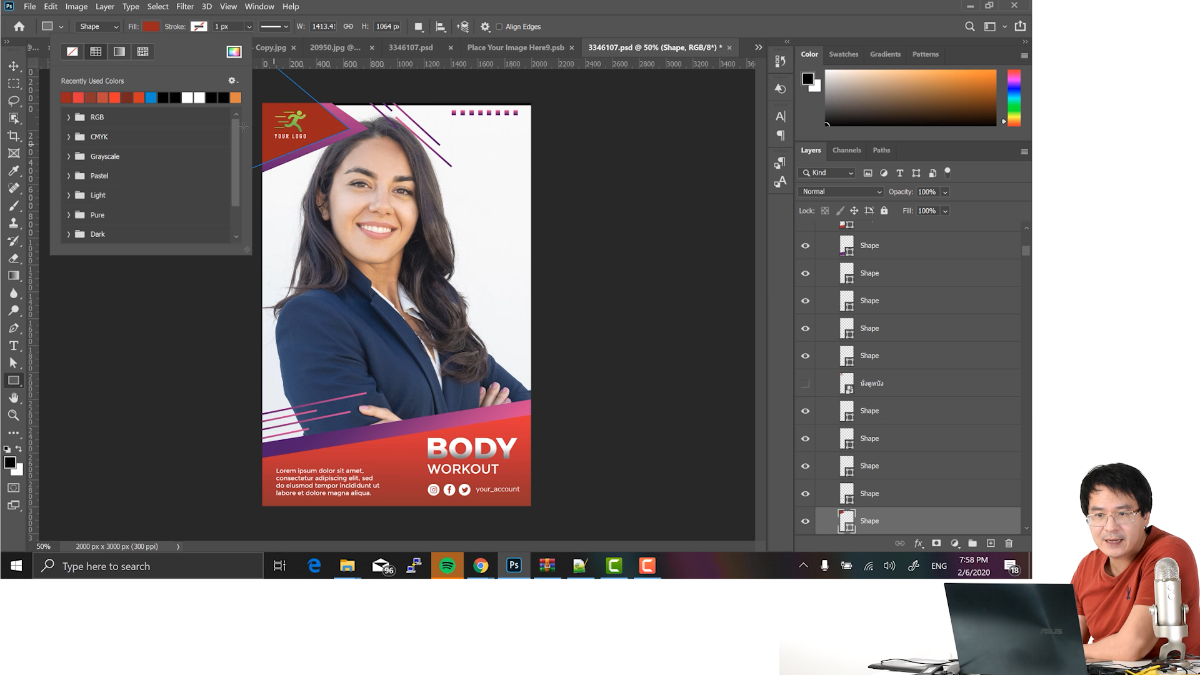Select the Object Selection tool
This screenshot has width=1200, height=675.
[13, 118]
